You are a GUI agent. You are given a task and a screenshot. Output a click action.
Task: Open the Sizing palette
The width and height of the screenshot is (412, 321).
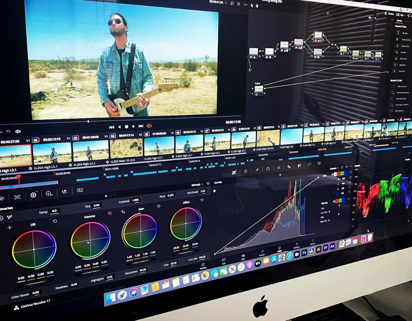point(309,164)
